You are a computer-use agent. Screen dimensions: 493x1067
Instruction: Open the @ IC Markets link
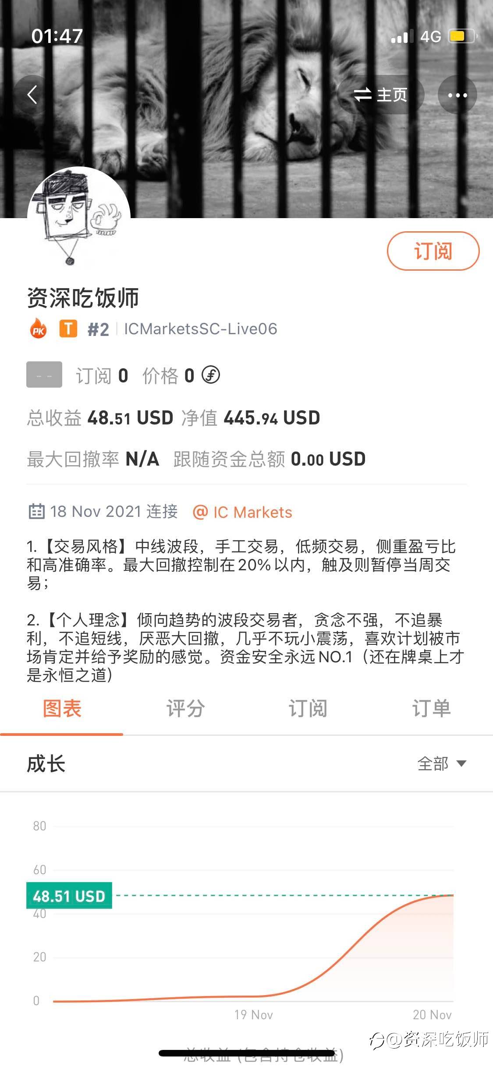click(242, 512)
